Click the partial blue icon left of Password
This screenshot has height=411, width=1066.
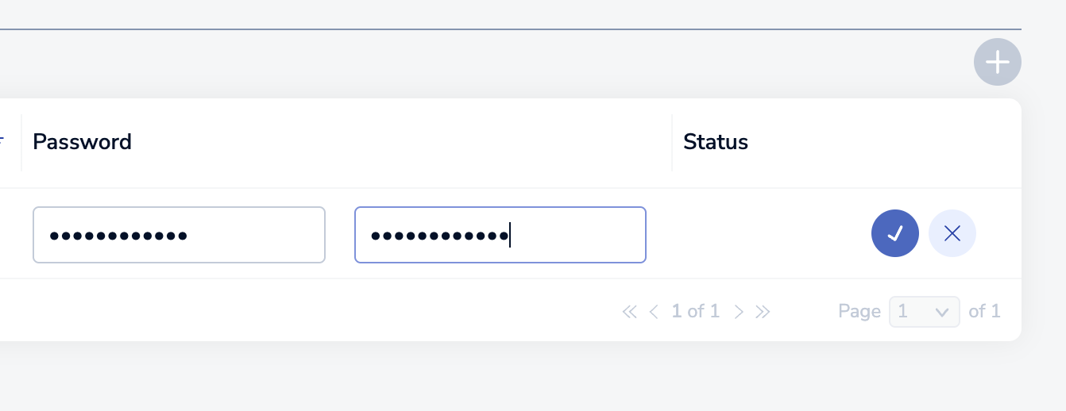click(x=2, y=141)
